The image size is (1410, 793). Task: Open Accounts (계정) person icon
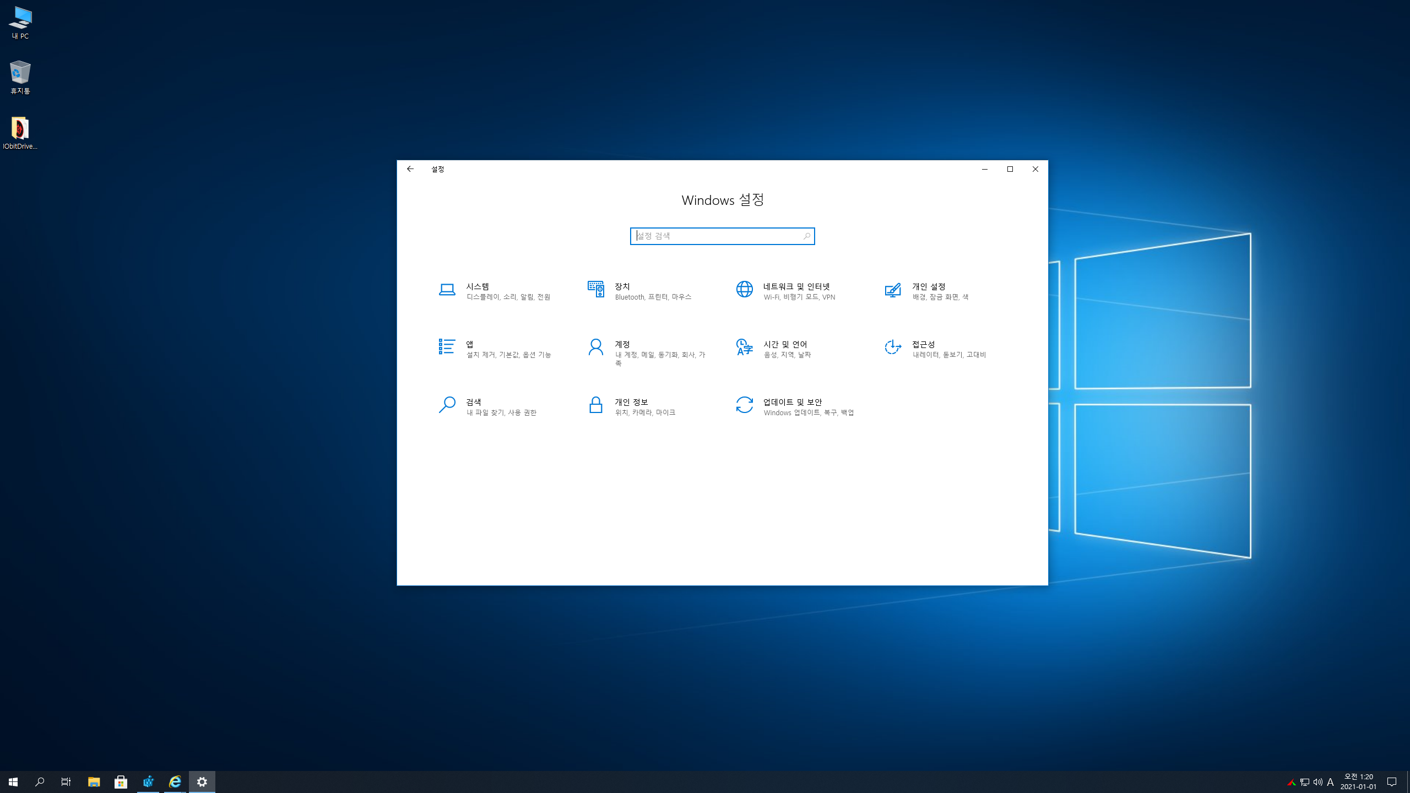(x=595, y=347)
